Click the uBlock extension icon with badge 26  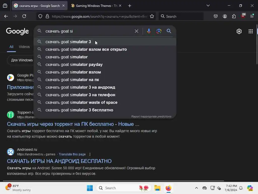243,16
